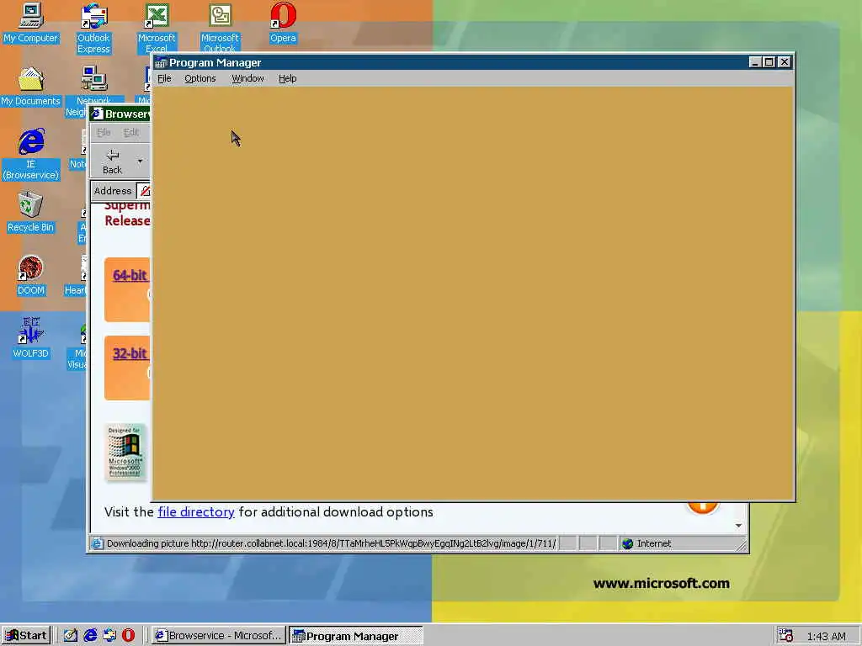Select the DOOM desktop shortcut

[30, 276]
